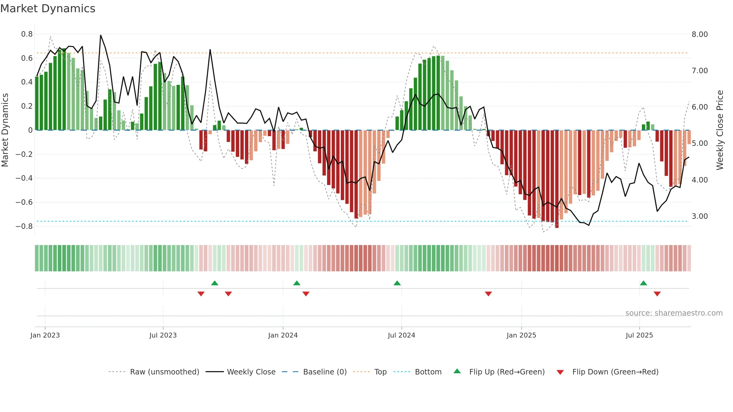
Task: Click the 'Weekly Close Price' right axis title
Action: 720,130
